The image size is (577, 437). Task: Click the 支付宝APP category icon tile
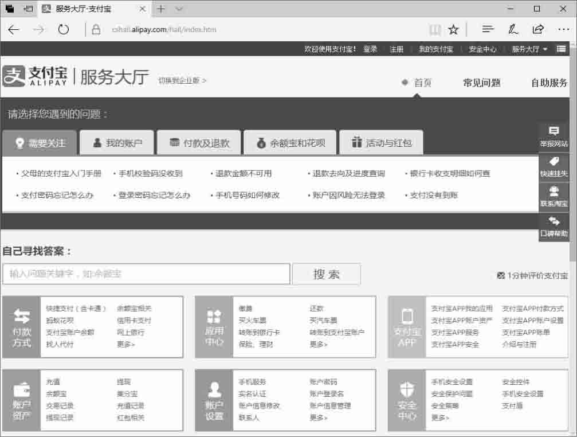click(x=407, y=327)
